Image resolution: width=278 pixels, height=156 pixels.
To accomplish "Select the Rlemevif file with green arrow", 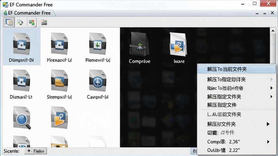I will point(97,44).
